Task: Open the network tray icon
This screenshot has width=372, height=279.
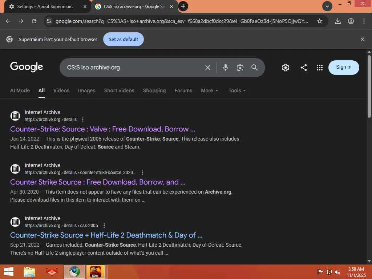Action: 329,272
